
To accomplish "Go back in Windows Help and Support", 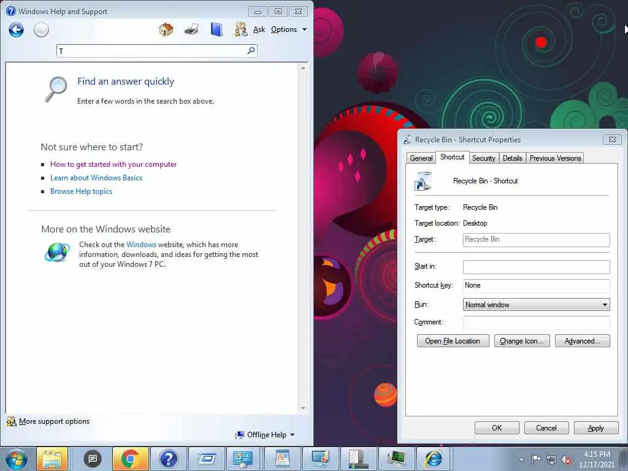I will [x=17, y=29].
